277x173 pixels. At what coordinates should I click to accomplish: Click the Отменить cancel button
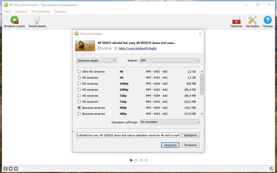(190, 145)
